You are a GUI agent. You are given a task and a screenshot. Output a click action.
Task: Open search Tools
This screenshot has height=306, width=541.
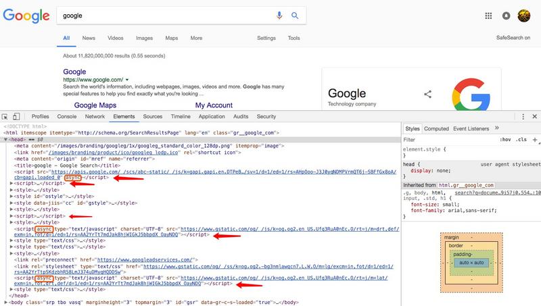click(x=293, y=38)
